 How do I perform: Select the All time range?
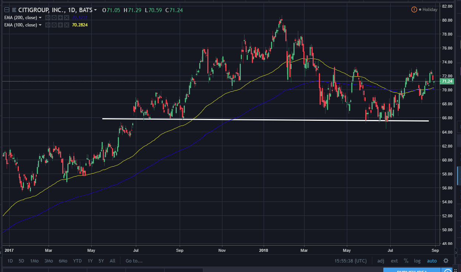click(x=112, y=261)
